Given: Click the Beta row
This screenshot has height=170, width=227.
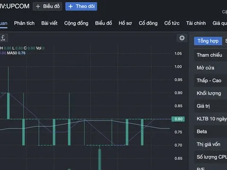Looking at the screenshot, I should point(210,131).
